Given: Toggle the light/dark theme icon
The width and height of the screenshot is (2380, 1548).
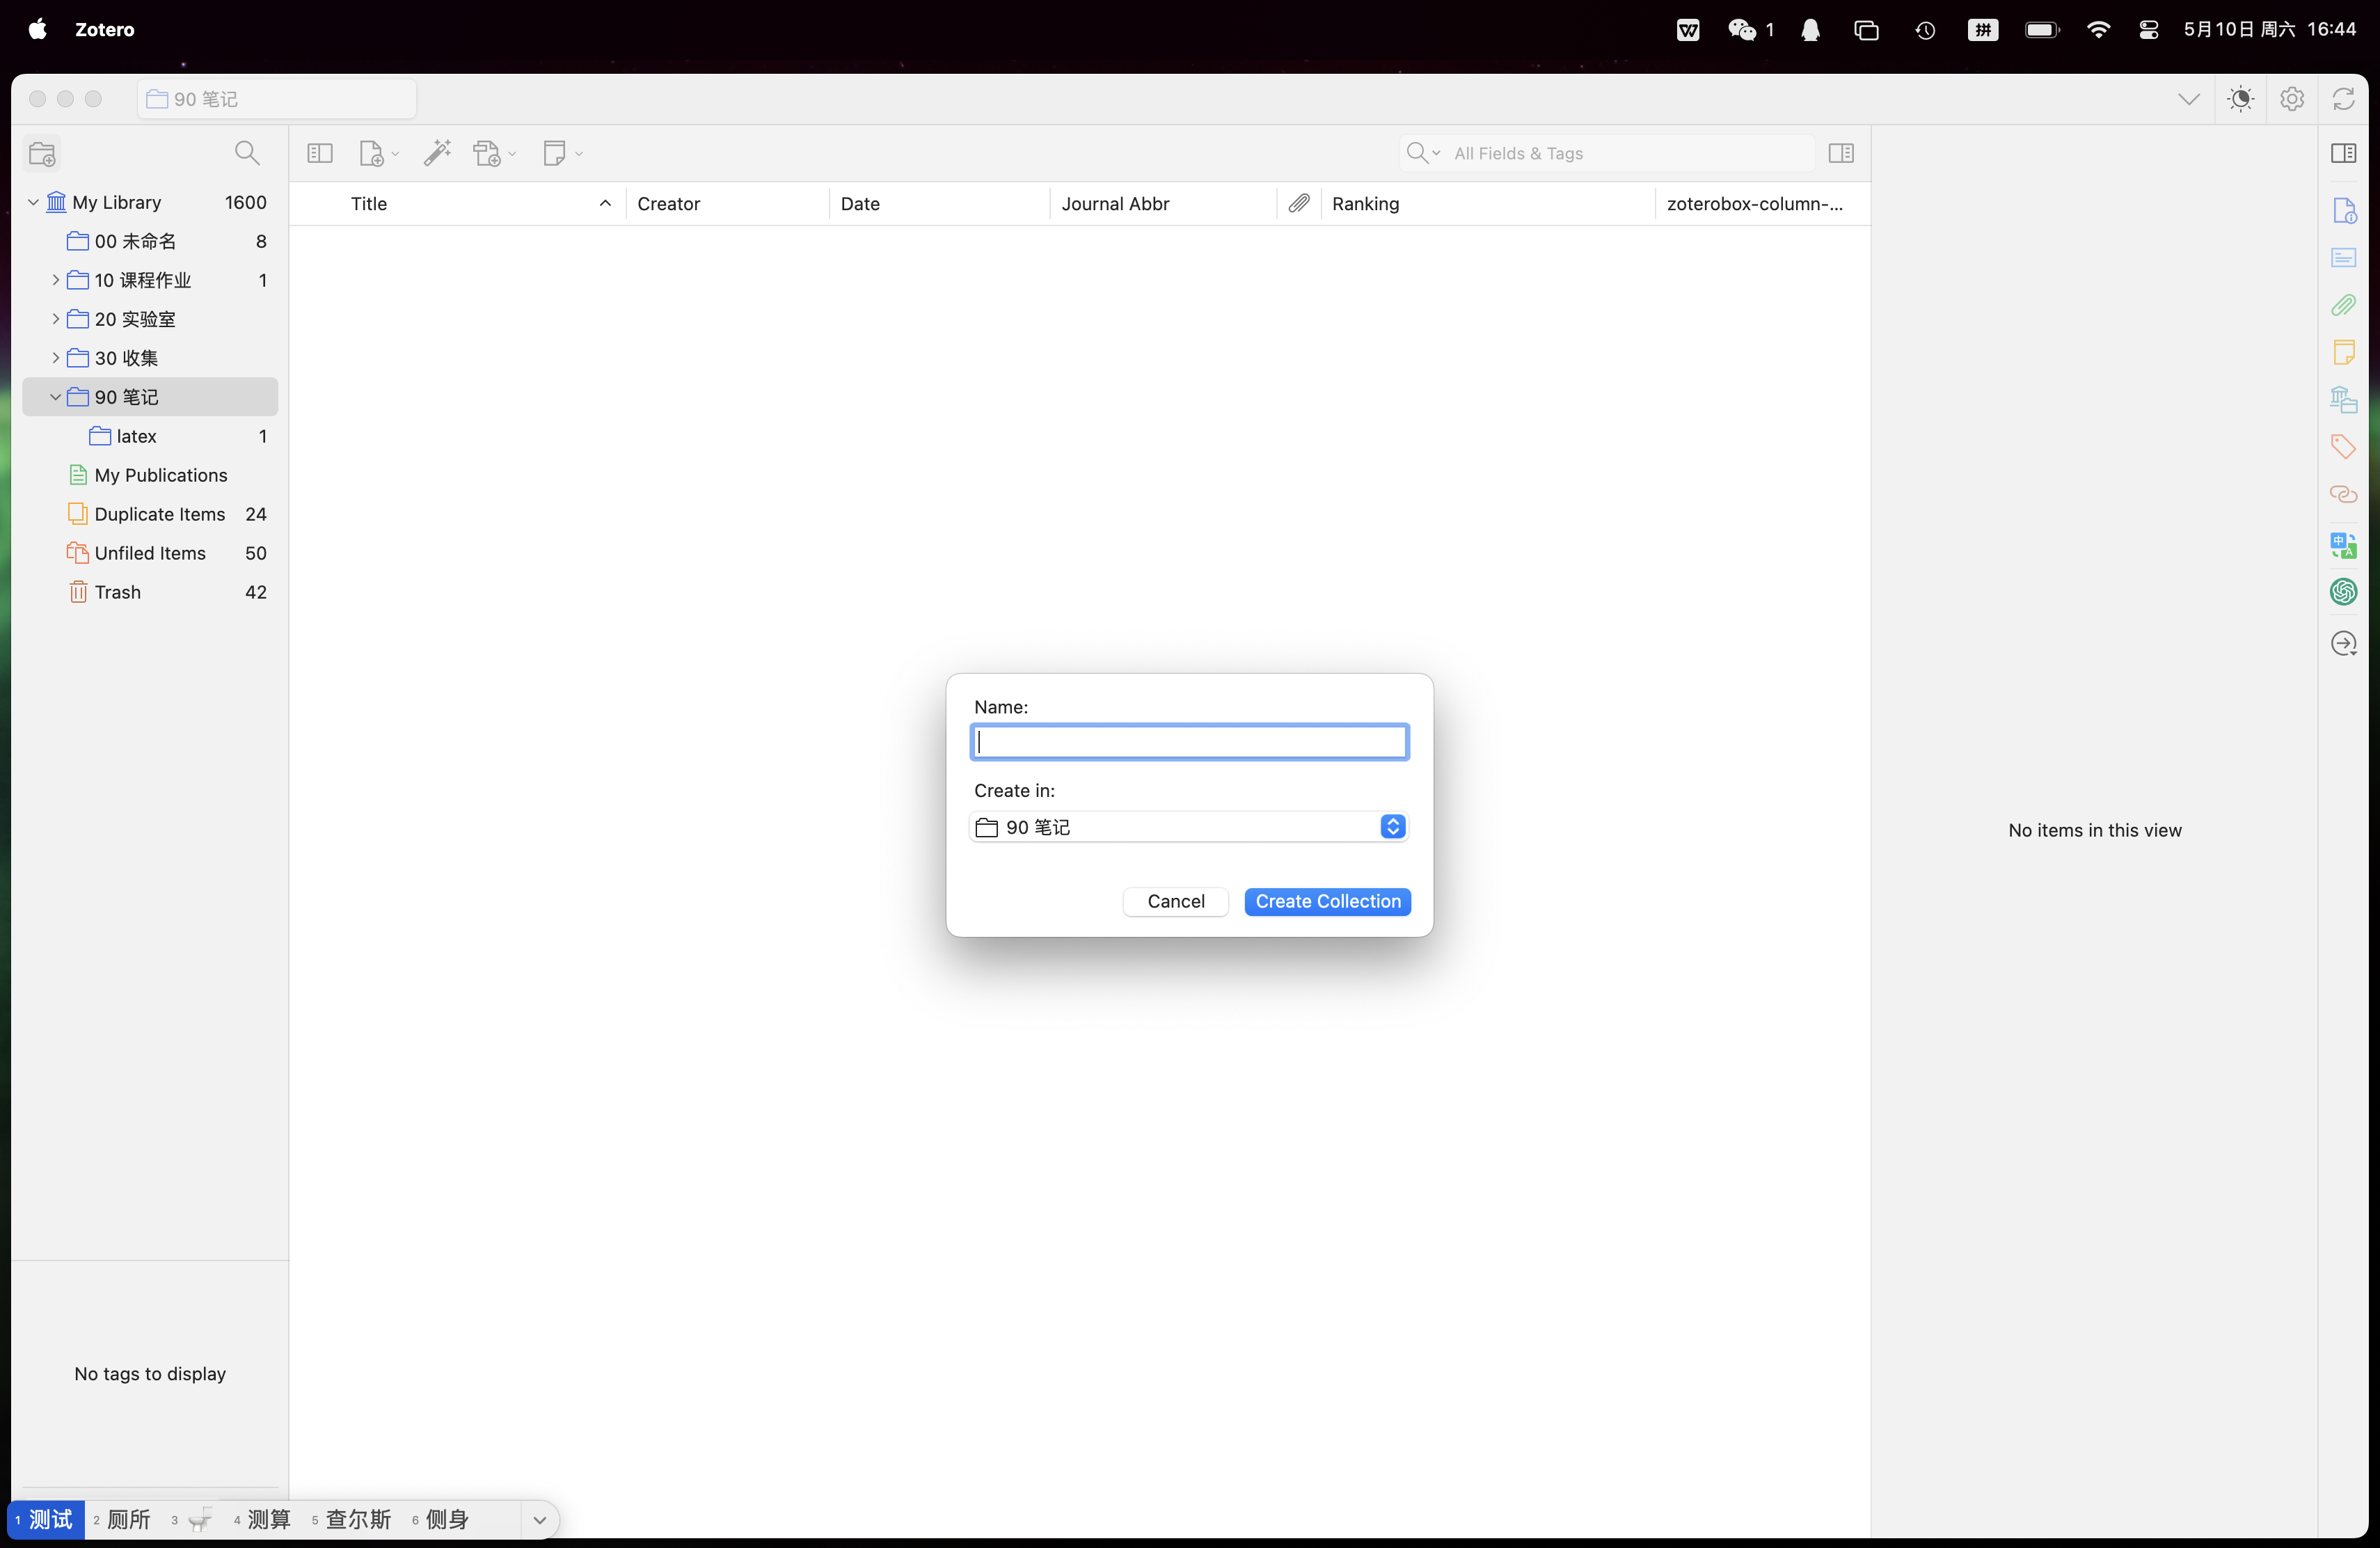Looking at the screenshot, I should pyautogui.click(x=2241, y=99).
